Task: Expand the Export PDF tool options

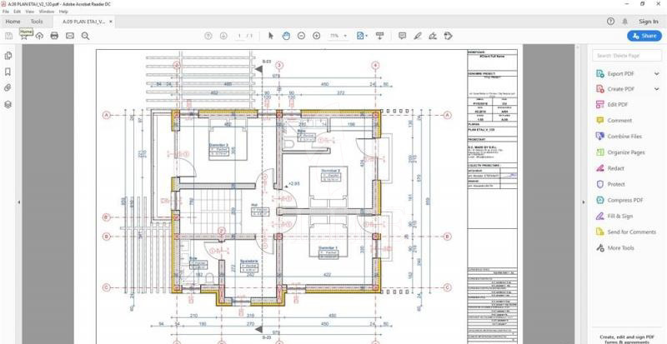Action: coord(657,73)
